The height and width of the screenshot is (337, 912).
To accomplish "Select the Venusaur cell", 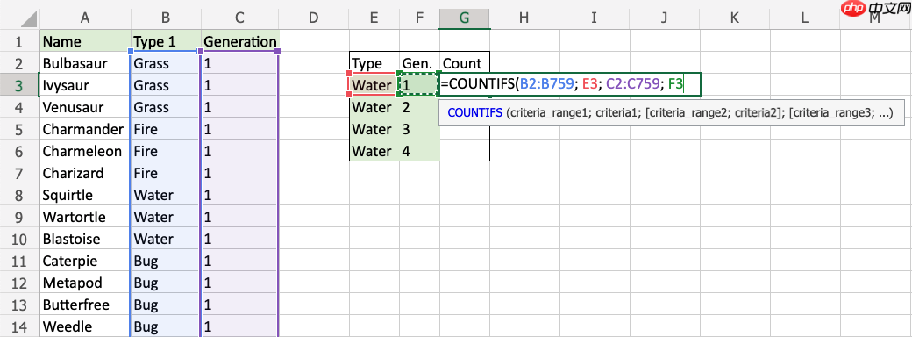I will pyautogui.click(x=84, y=107).
